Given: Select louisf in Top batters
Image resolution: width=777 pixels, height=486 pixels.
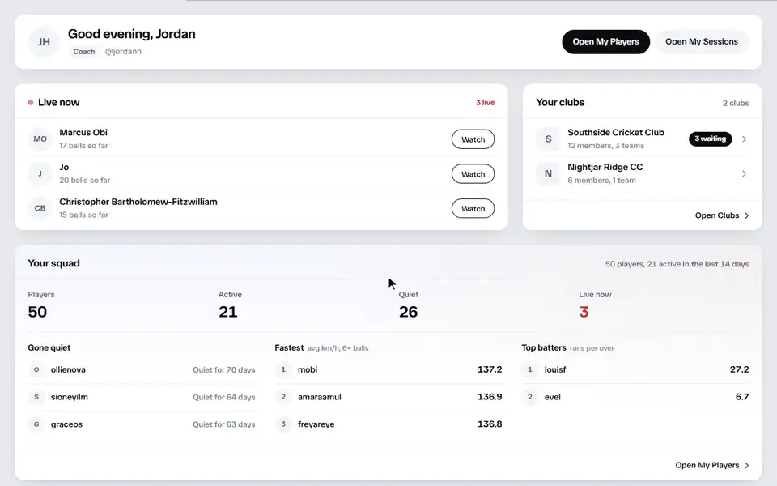Looking at the screenshot, I should (x=555, y=369).
